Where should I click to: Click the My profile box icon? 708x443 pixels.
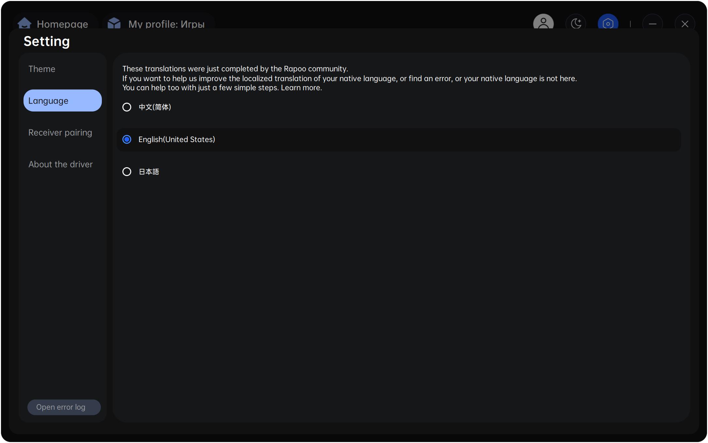point(114,23)
